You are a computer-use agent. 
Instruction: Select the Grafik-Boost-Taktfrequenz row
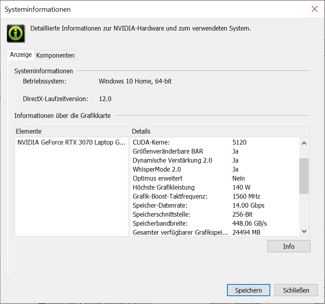click(x=215, y=196)
